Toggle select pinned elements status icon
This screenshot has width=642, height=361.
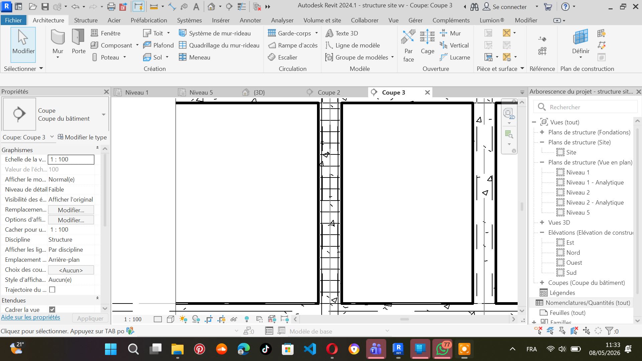tap(562, 331)
